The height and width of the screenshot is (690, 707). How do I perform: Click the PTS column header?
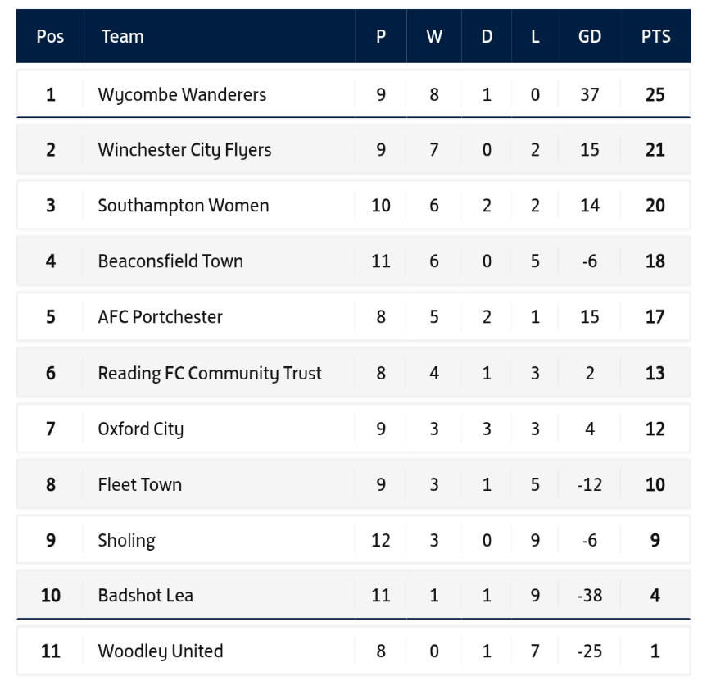(x=655, y=36)
